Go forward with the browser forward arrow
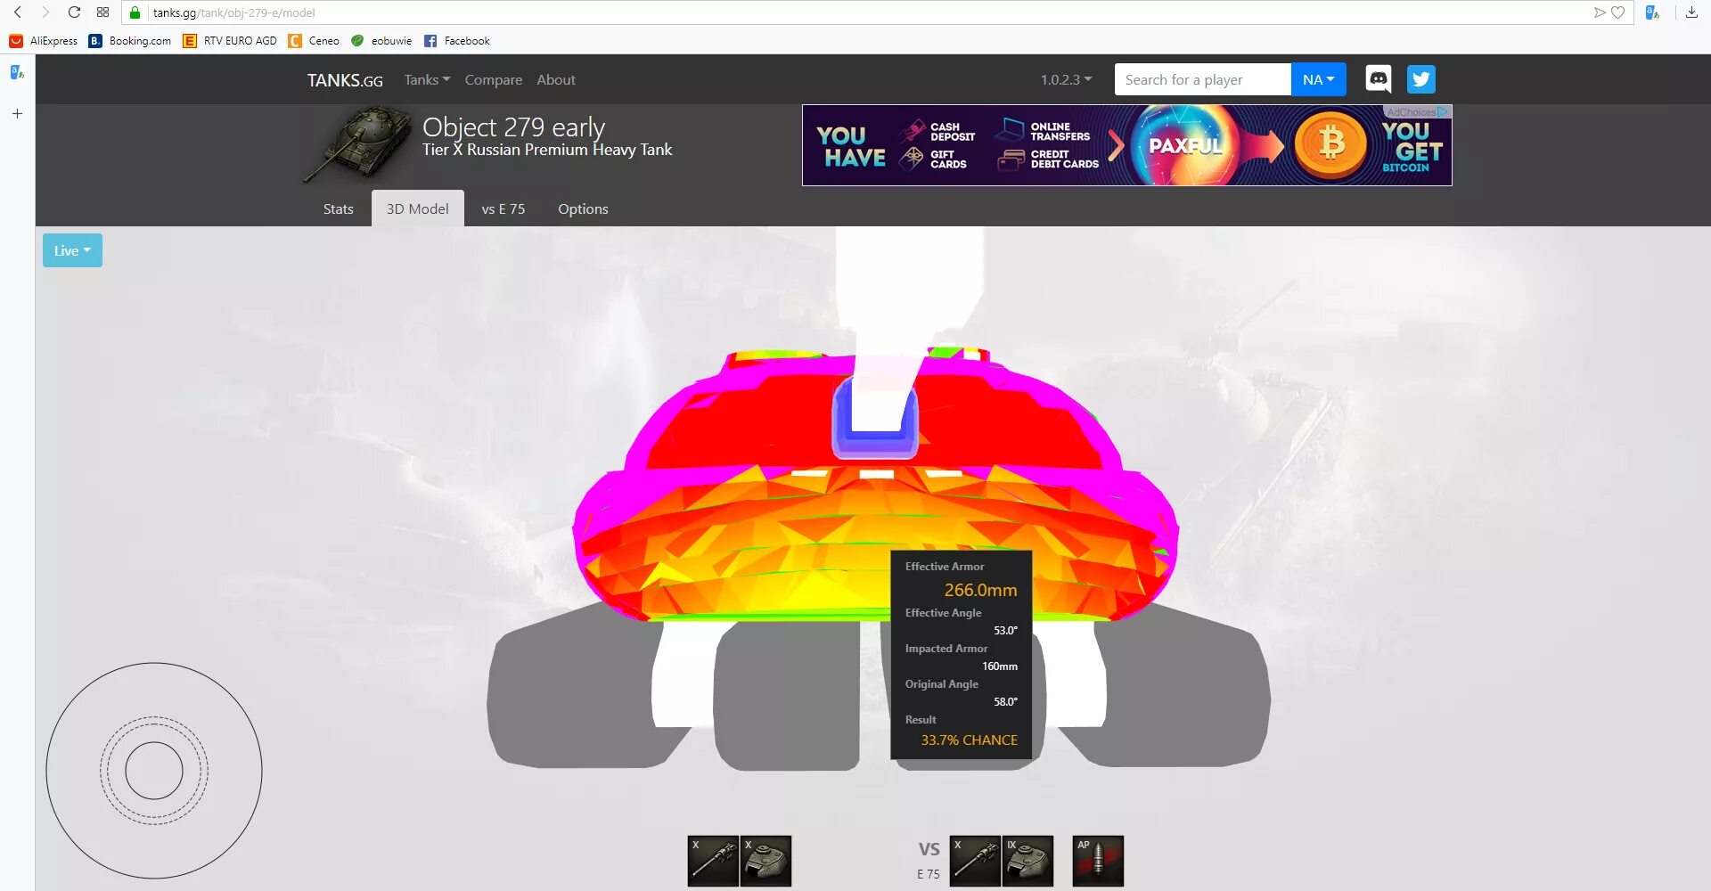 45,12
